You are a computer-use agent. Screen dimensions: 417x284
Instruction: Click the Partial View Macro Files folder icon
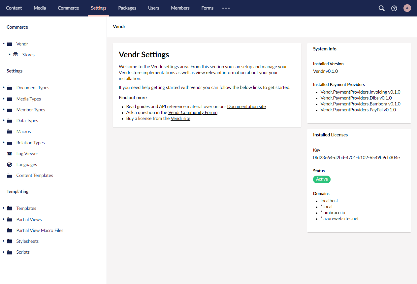[10, 230]
